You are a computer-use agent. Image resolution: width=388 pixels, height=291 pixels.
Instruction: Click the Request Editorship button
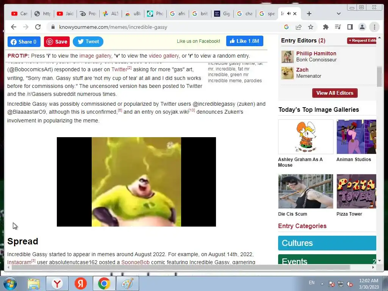[362, 40]
